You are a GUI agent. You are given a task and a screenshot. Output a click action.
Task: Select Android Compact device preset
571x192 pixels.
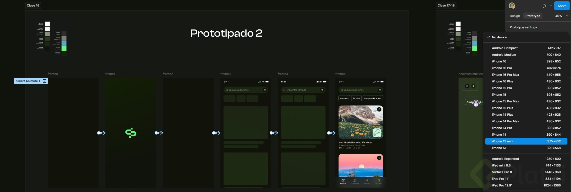tap(526, 48)
